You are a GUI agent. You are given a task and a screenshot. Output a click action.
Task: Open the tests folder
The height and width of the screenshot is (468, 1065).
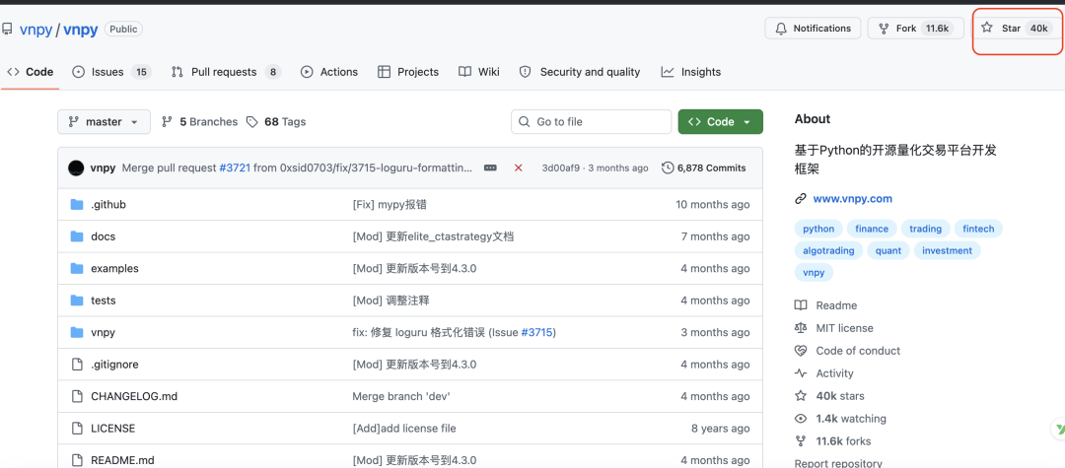tap(104, 301)
